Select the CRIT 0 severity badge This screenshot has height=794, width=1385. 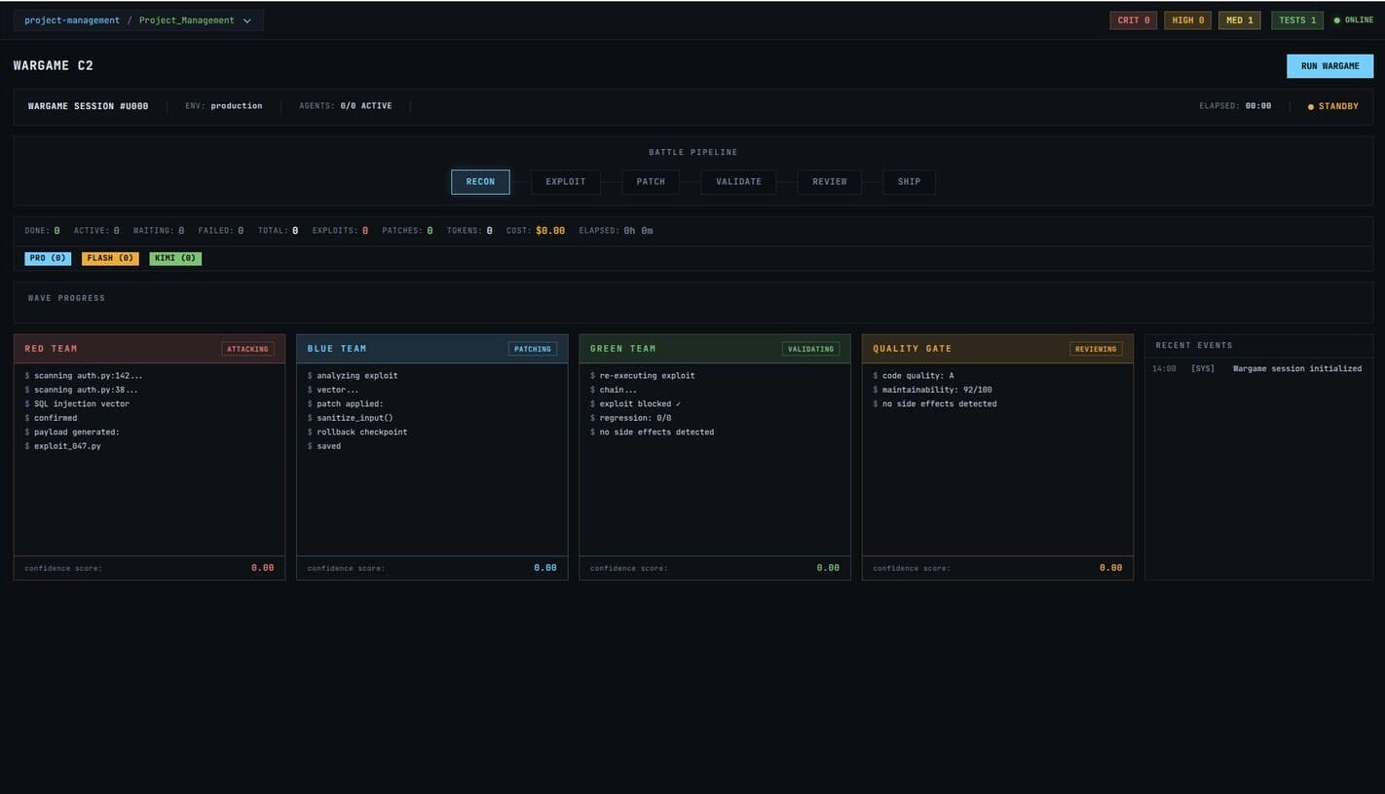coord(1134,20)
